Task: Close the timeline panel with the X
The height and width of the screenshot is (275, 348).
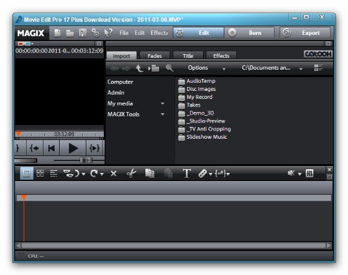Action: pyautogui.click(x=329, y=169)
